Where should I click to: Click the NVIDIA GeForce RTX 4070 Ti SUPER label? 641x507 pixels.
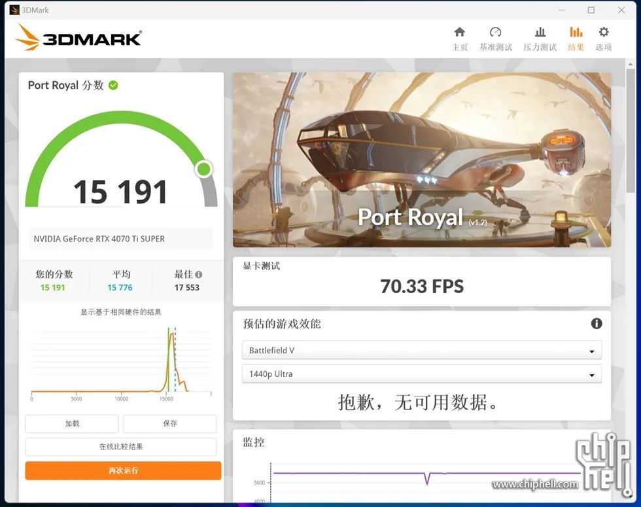tap(99, 239)
